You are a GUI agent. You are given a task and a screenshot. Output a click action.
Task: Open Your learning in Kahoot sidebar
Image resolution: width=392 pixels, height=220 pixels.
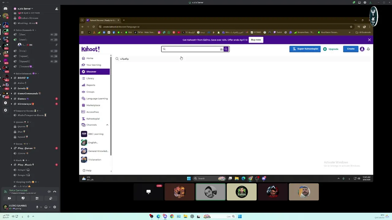pyautogui.click(x=95, y=65)
